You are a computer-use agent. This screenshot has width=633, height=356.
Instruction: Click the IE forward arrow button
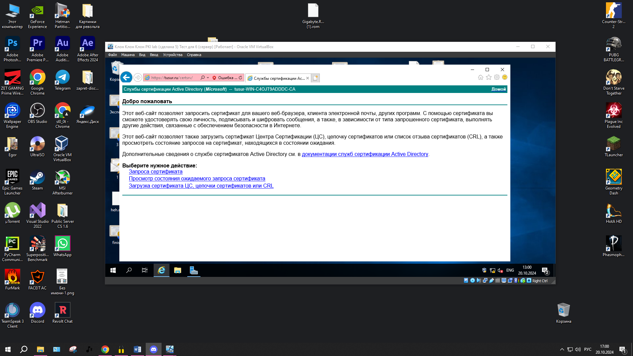click(138, 77)
